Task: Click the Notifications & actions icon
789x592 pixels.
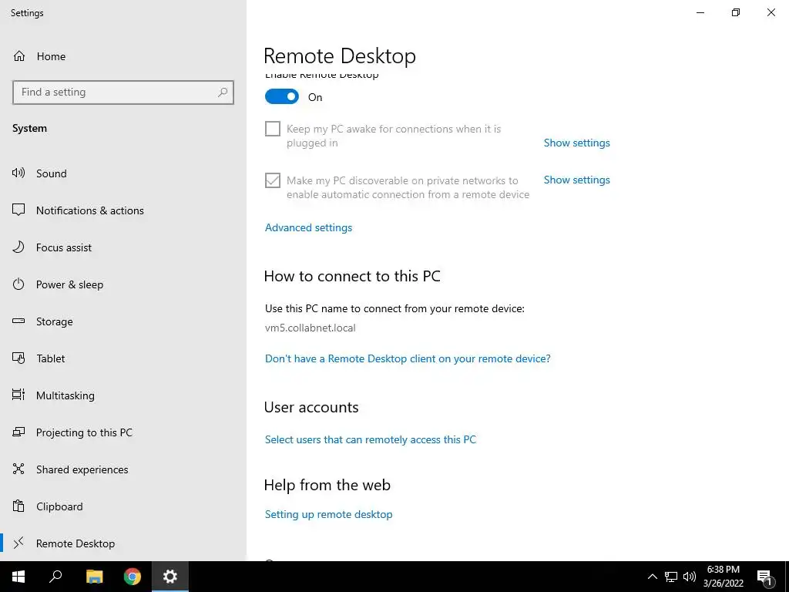Action: pos(18,210)
